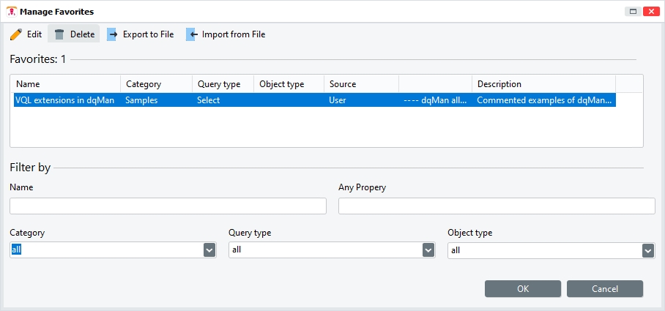Viewport: 665px width, 311px height.
Task: Click the Export to File arrow icon
Action: 112,34
